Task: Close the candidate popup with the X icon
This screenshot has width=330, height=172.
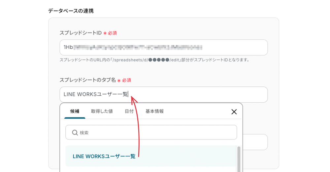Action: point(234,112)
